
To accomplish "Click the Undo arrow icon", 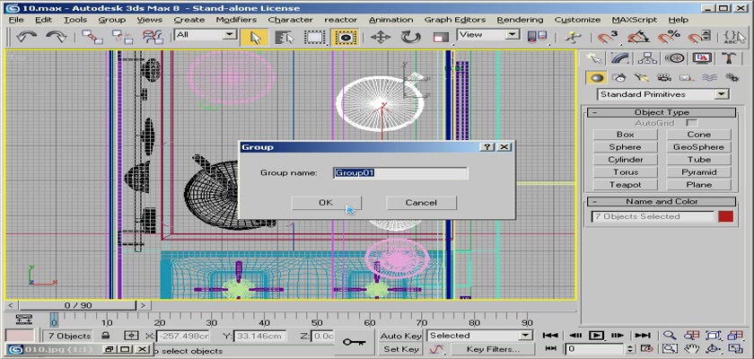I will coord(25,37).
